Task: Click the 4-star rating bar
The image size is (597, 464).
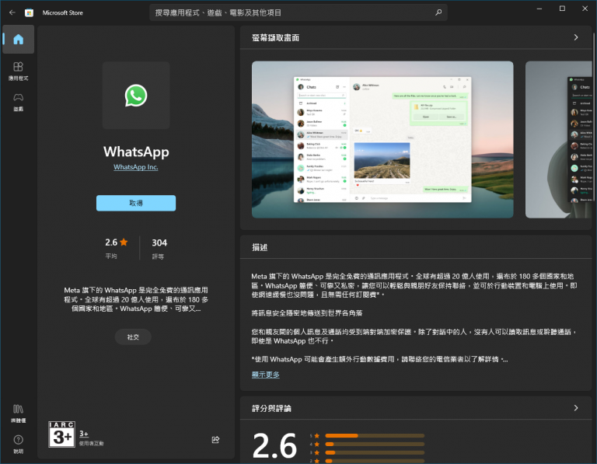Action: 375,445
